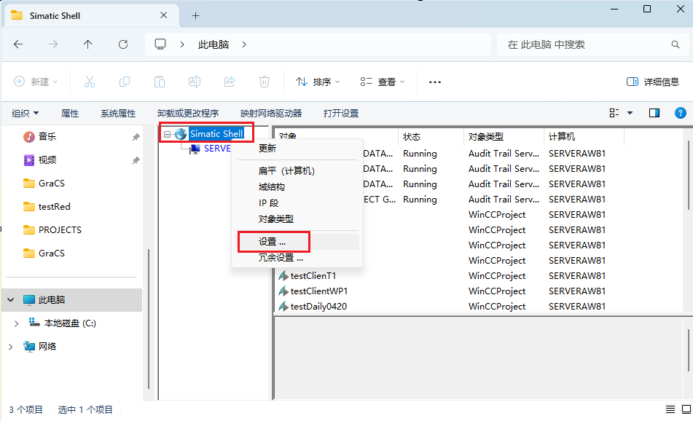Select the Simatic Shell tab
The height and width of the screenshot is (421, 693).
pos(92,16)
